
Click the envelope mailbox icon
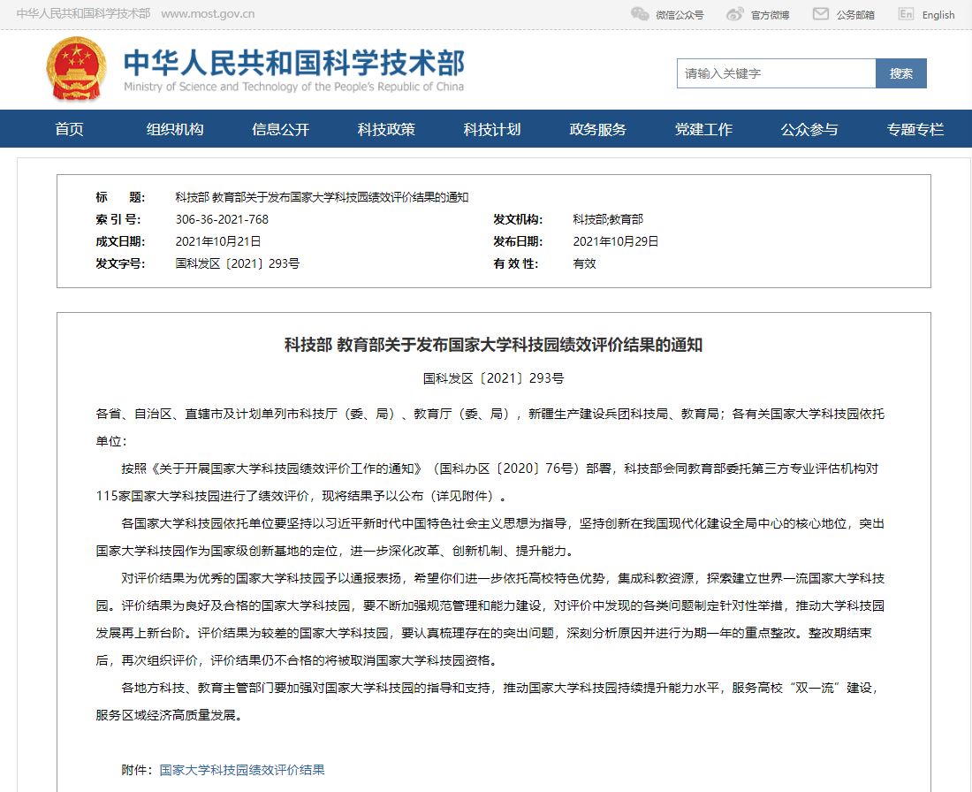point(821,13)
